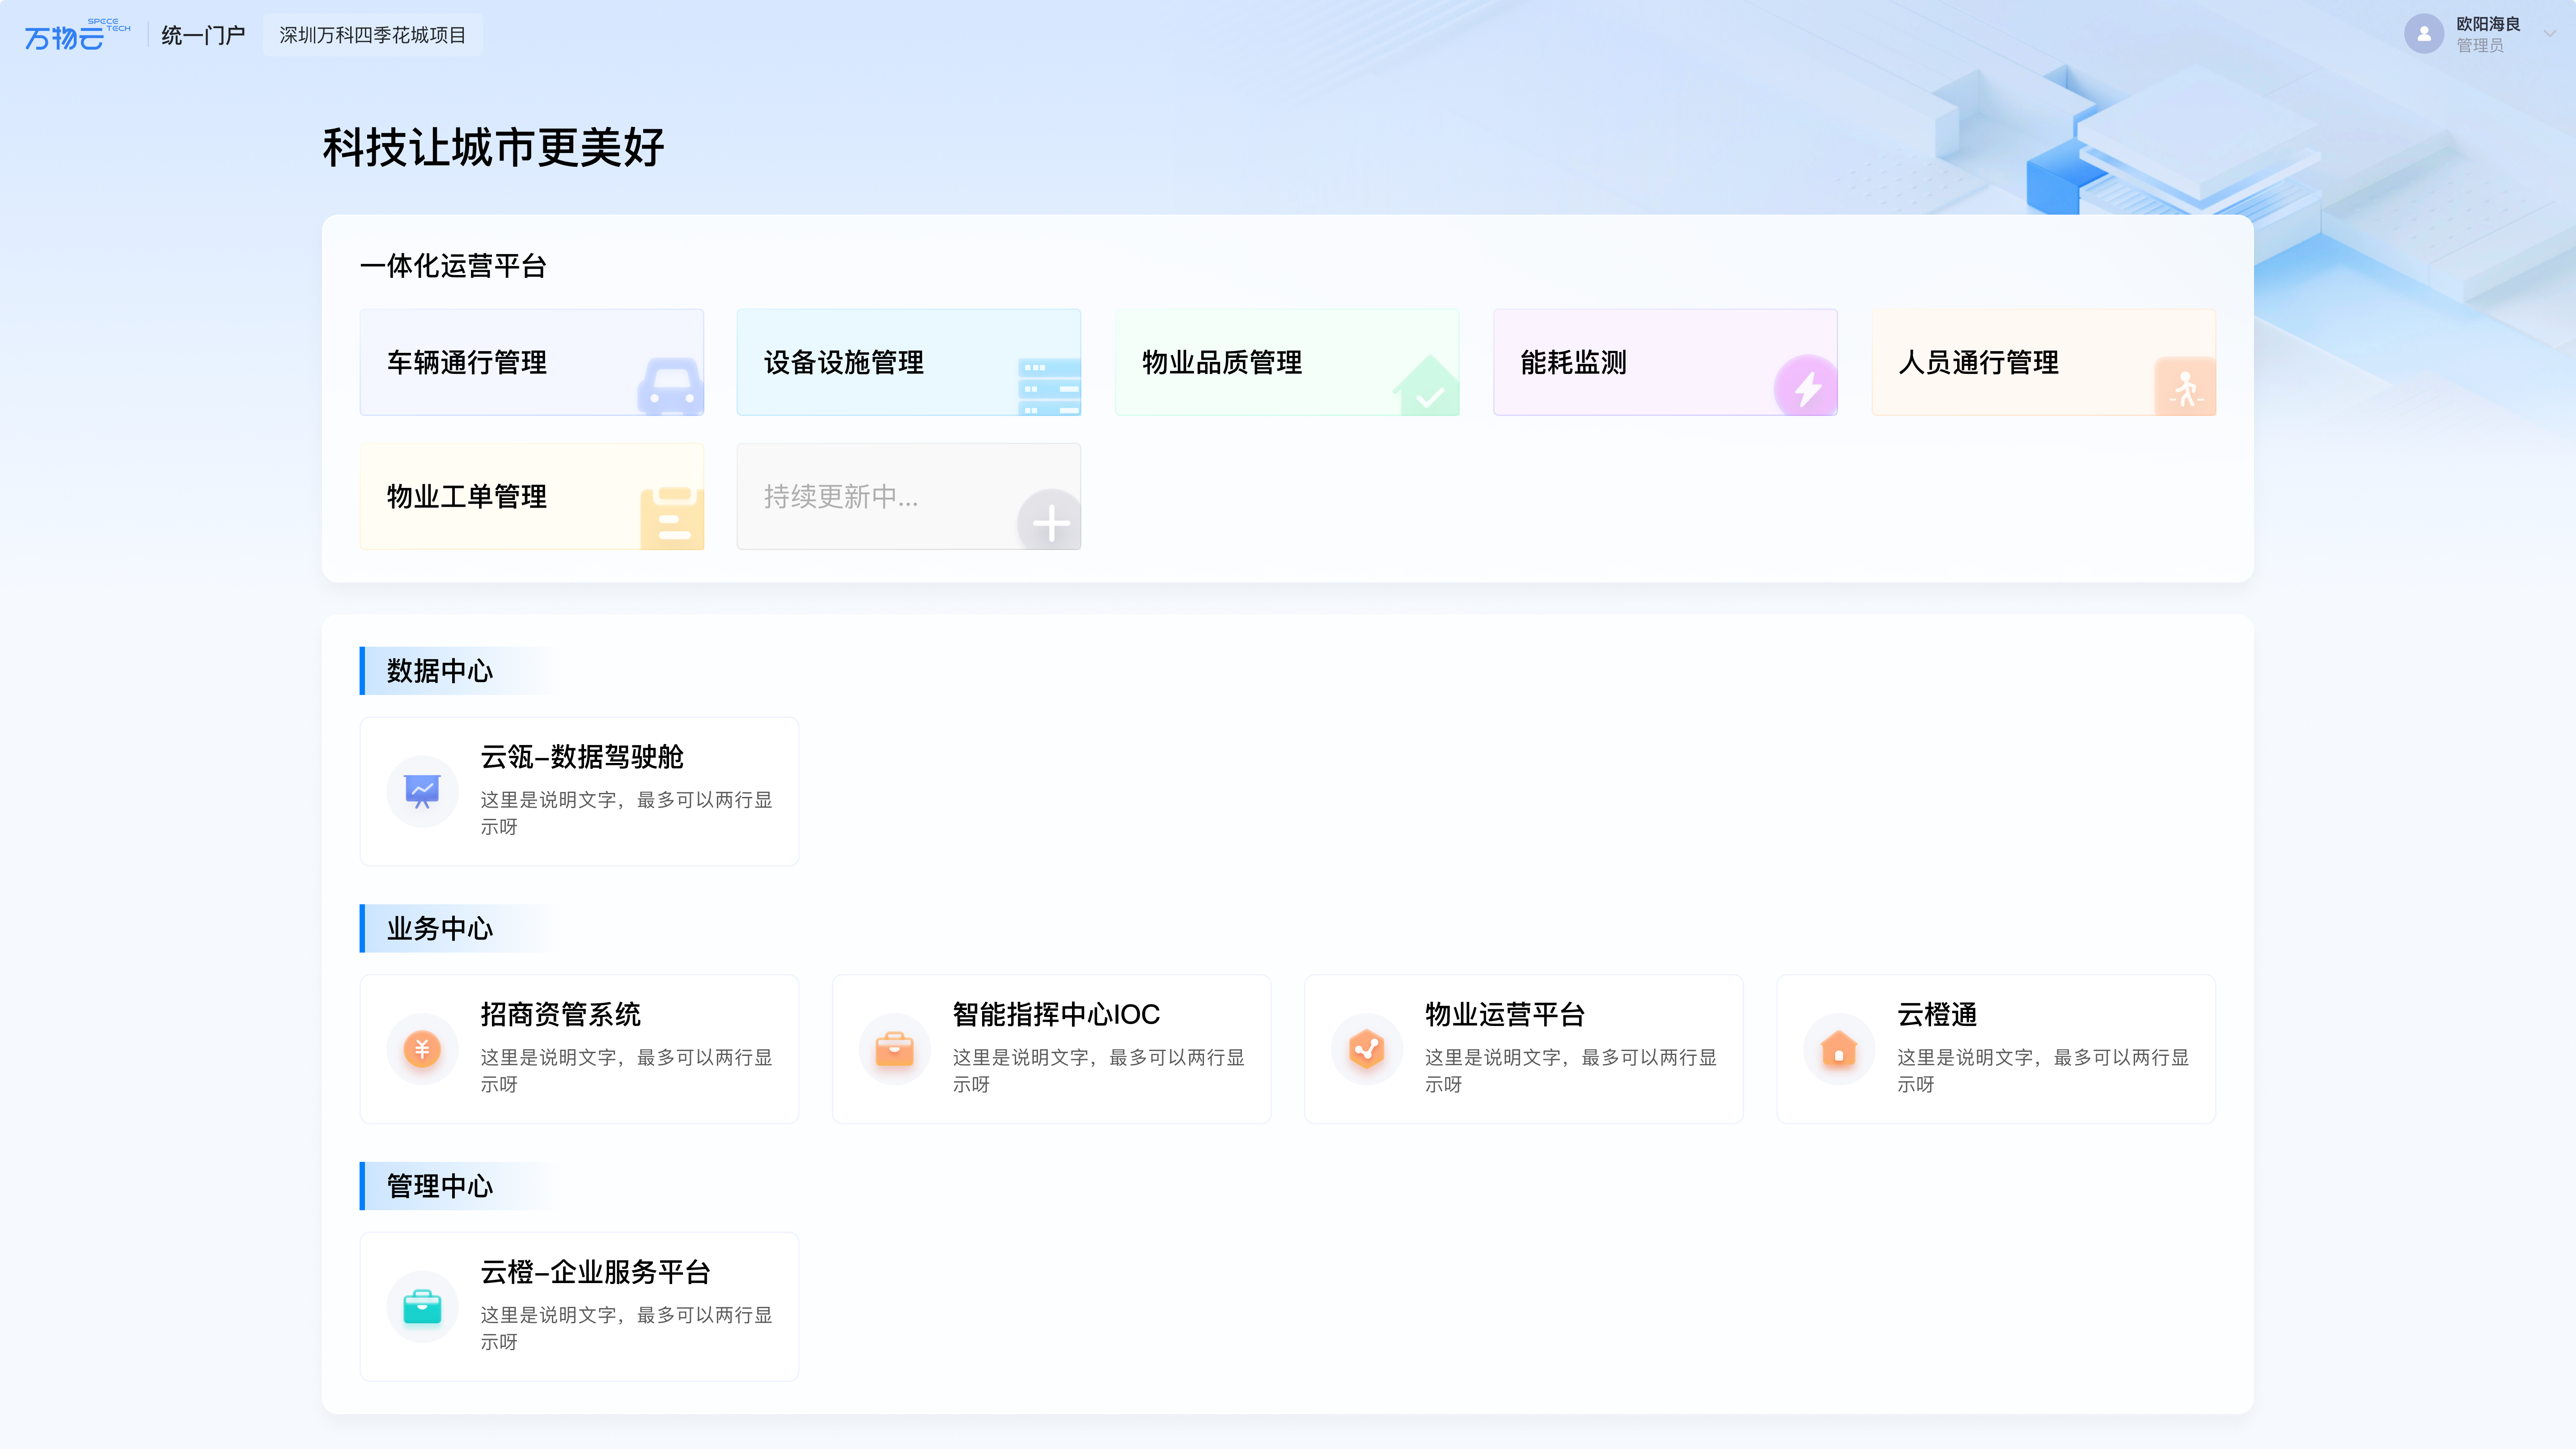Click the 欧阳海良 user name
2576x1449 pixels.
pos(2487,24)
